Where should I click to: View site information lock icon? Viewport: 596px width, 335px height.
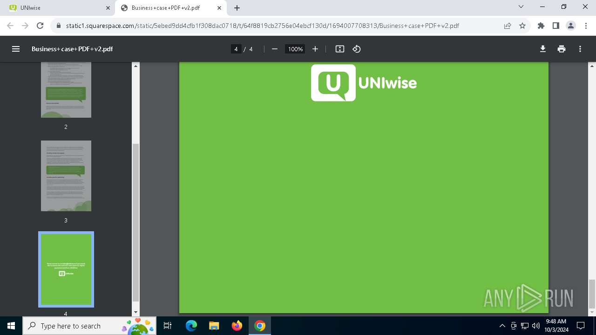click(x=59, y=26)
